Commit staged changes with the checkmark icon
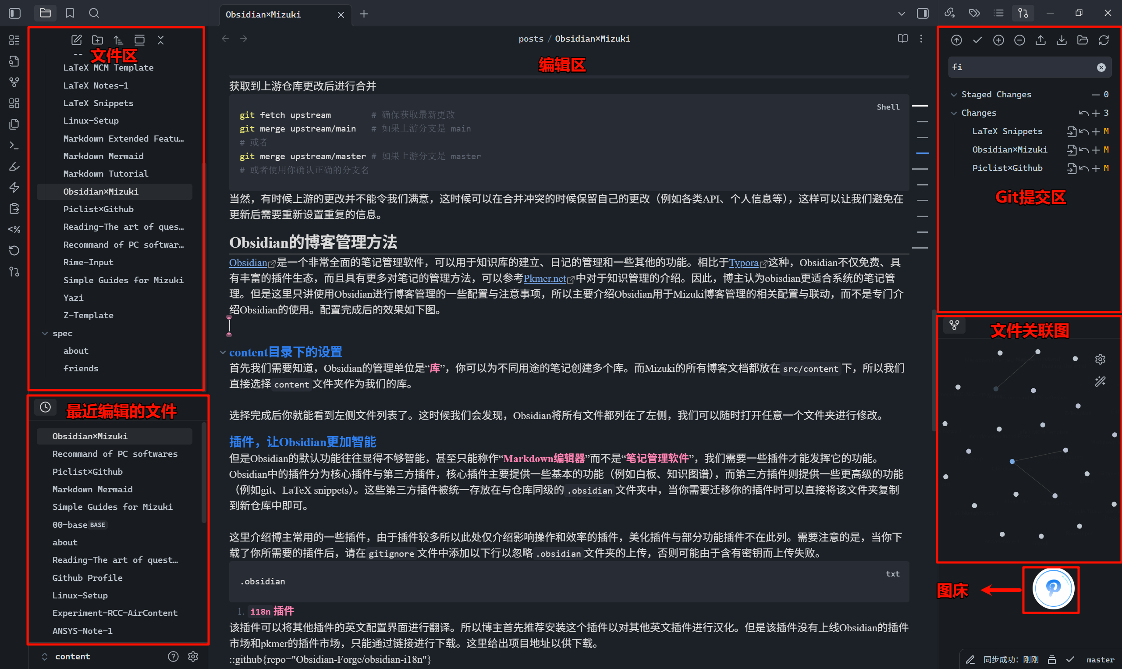1122x669 pixels. point(977,39)
